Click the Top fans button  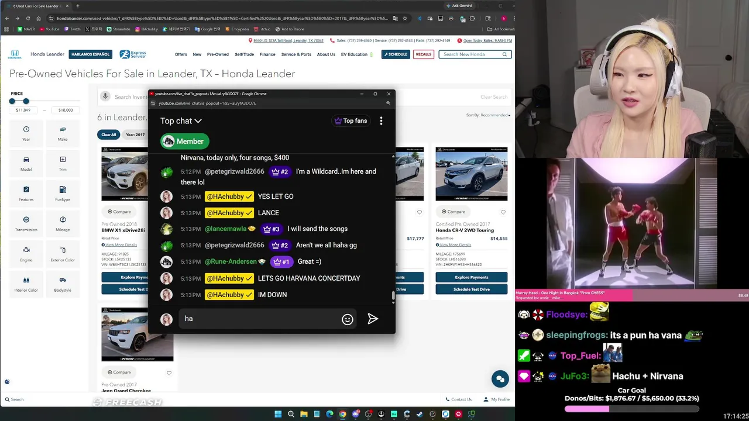(x=351, y=121)
